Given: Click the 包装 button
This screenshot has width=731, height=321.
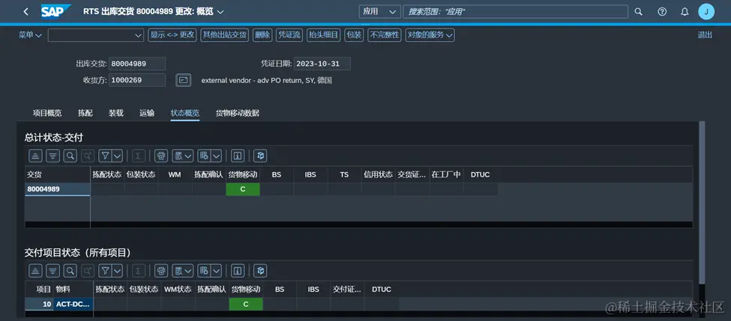Looking at the screenshot, I should click(x=354, y=35).
